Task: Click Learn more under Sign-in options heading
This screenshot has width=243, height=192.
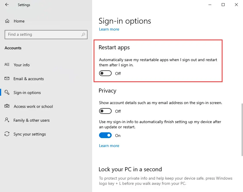Action: pyautogui.click(x=109, y=29)
